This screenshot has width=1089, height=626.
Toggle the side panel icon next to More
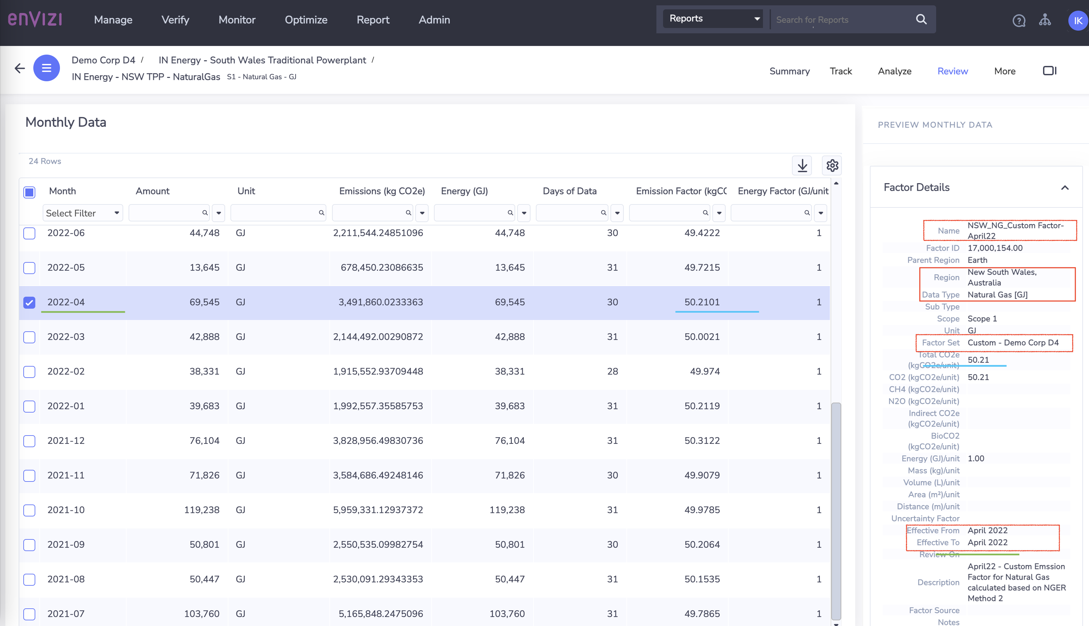[x=1049, y=71]
